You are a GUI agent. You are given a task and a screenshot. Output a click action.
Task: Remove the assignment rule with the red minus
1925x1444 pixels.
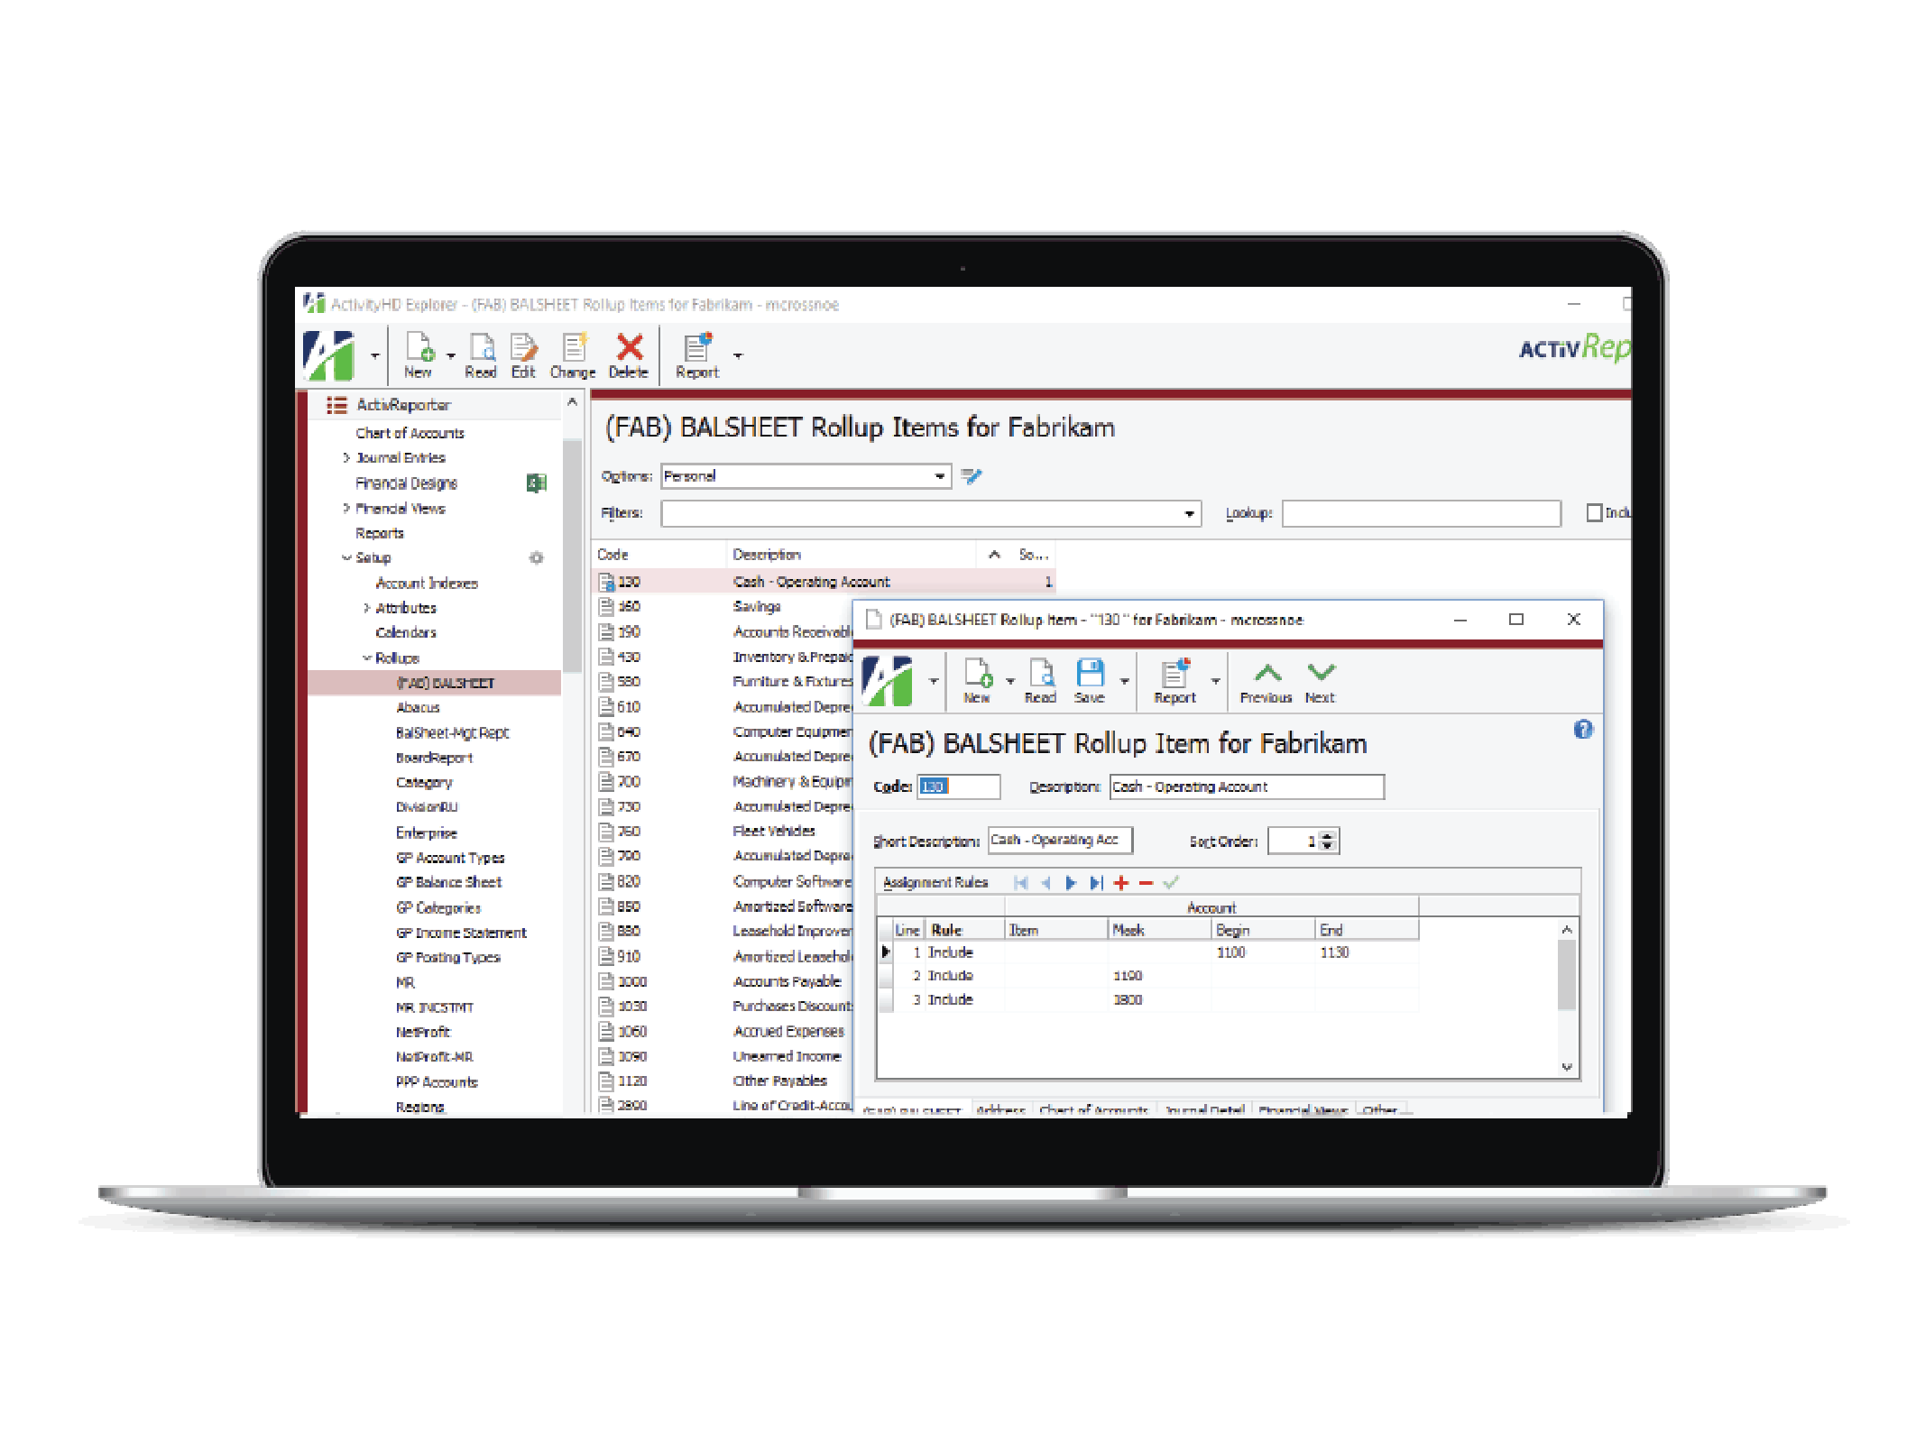tap(1146, 883)
